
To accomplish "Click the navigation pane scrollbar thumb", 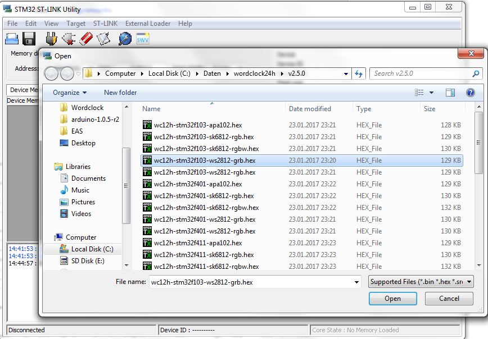I will click(126, 186).
